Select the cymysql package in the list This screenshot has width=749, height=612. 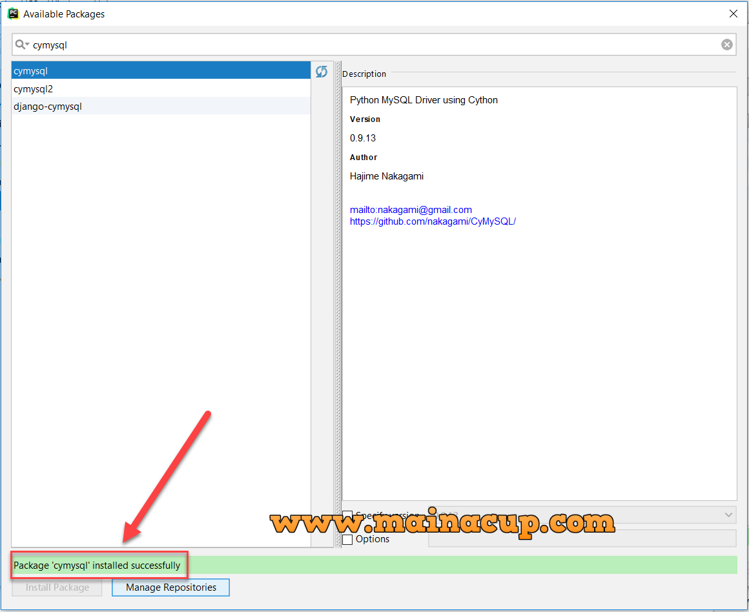(x=161, y=71)
